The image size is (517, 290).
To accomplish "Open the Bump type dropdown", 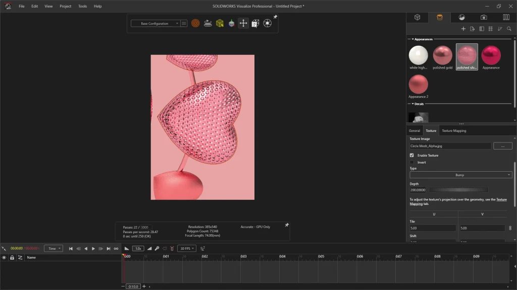I will 460,175.
